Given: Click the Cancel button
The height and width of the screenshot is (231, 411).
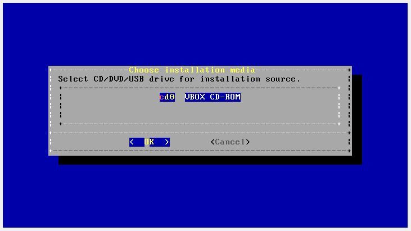Looking at the screenshot, I should [x=230, y=142].
